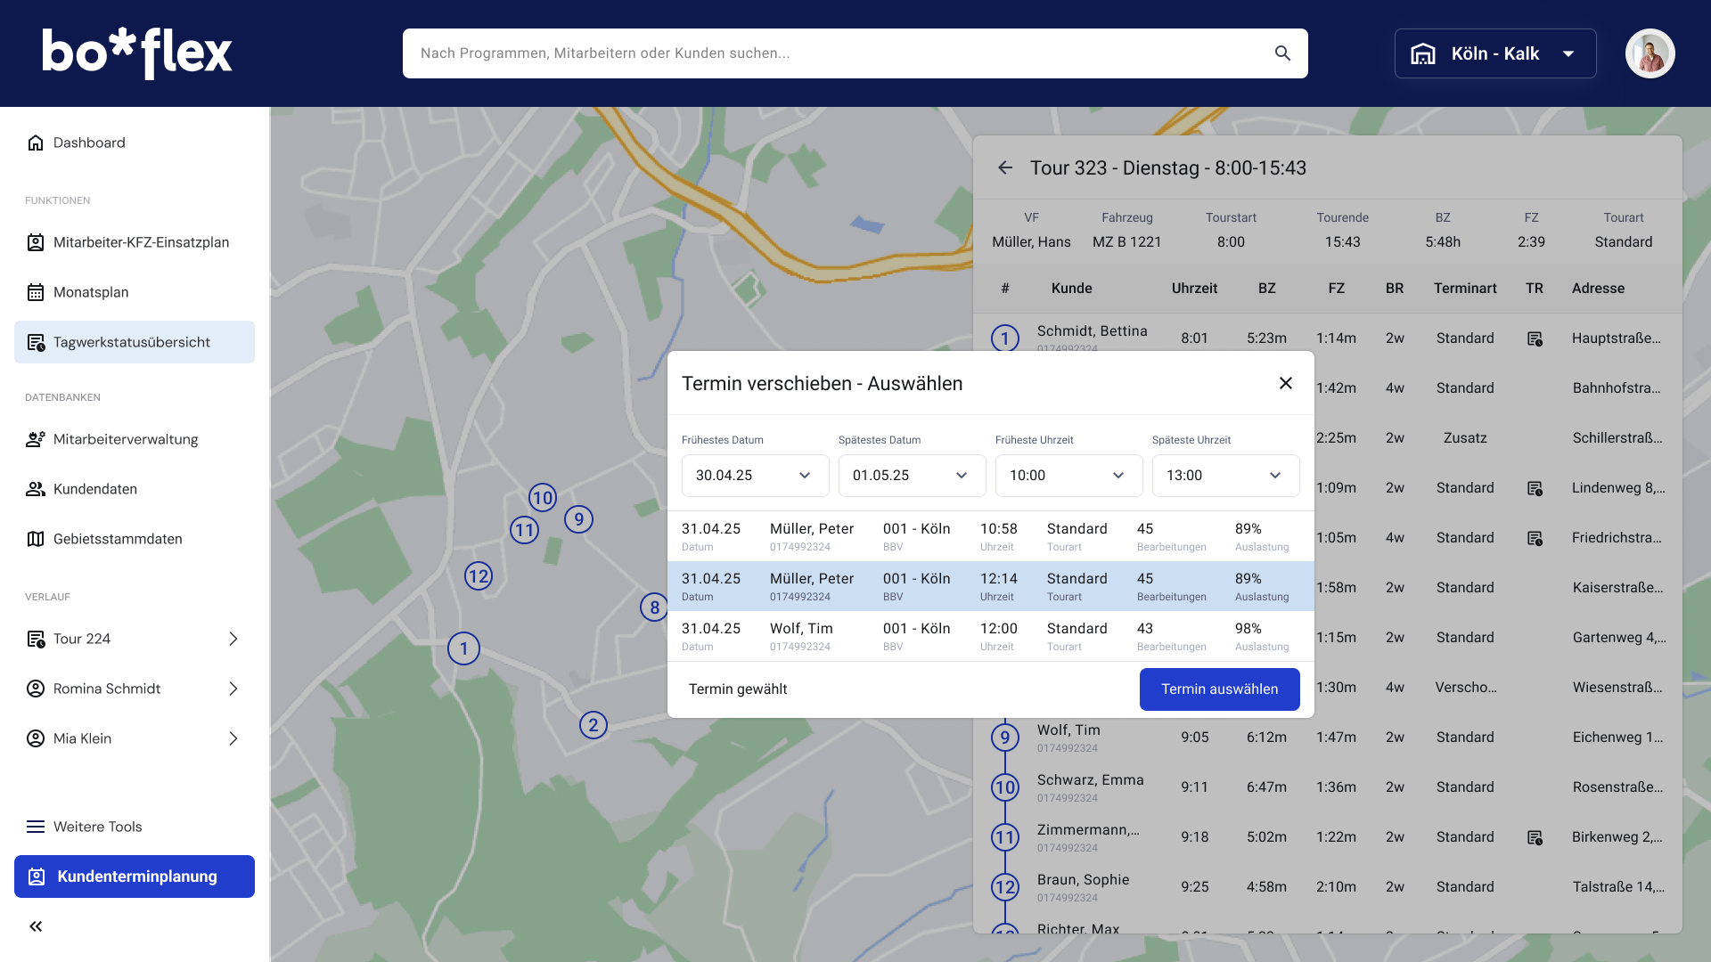Open the user profile avatar
1711x962 pixels.
pyautogui.click(x=1650, y=53)
